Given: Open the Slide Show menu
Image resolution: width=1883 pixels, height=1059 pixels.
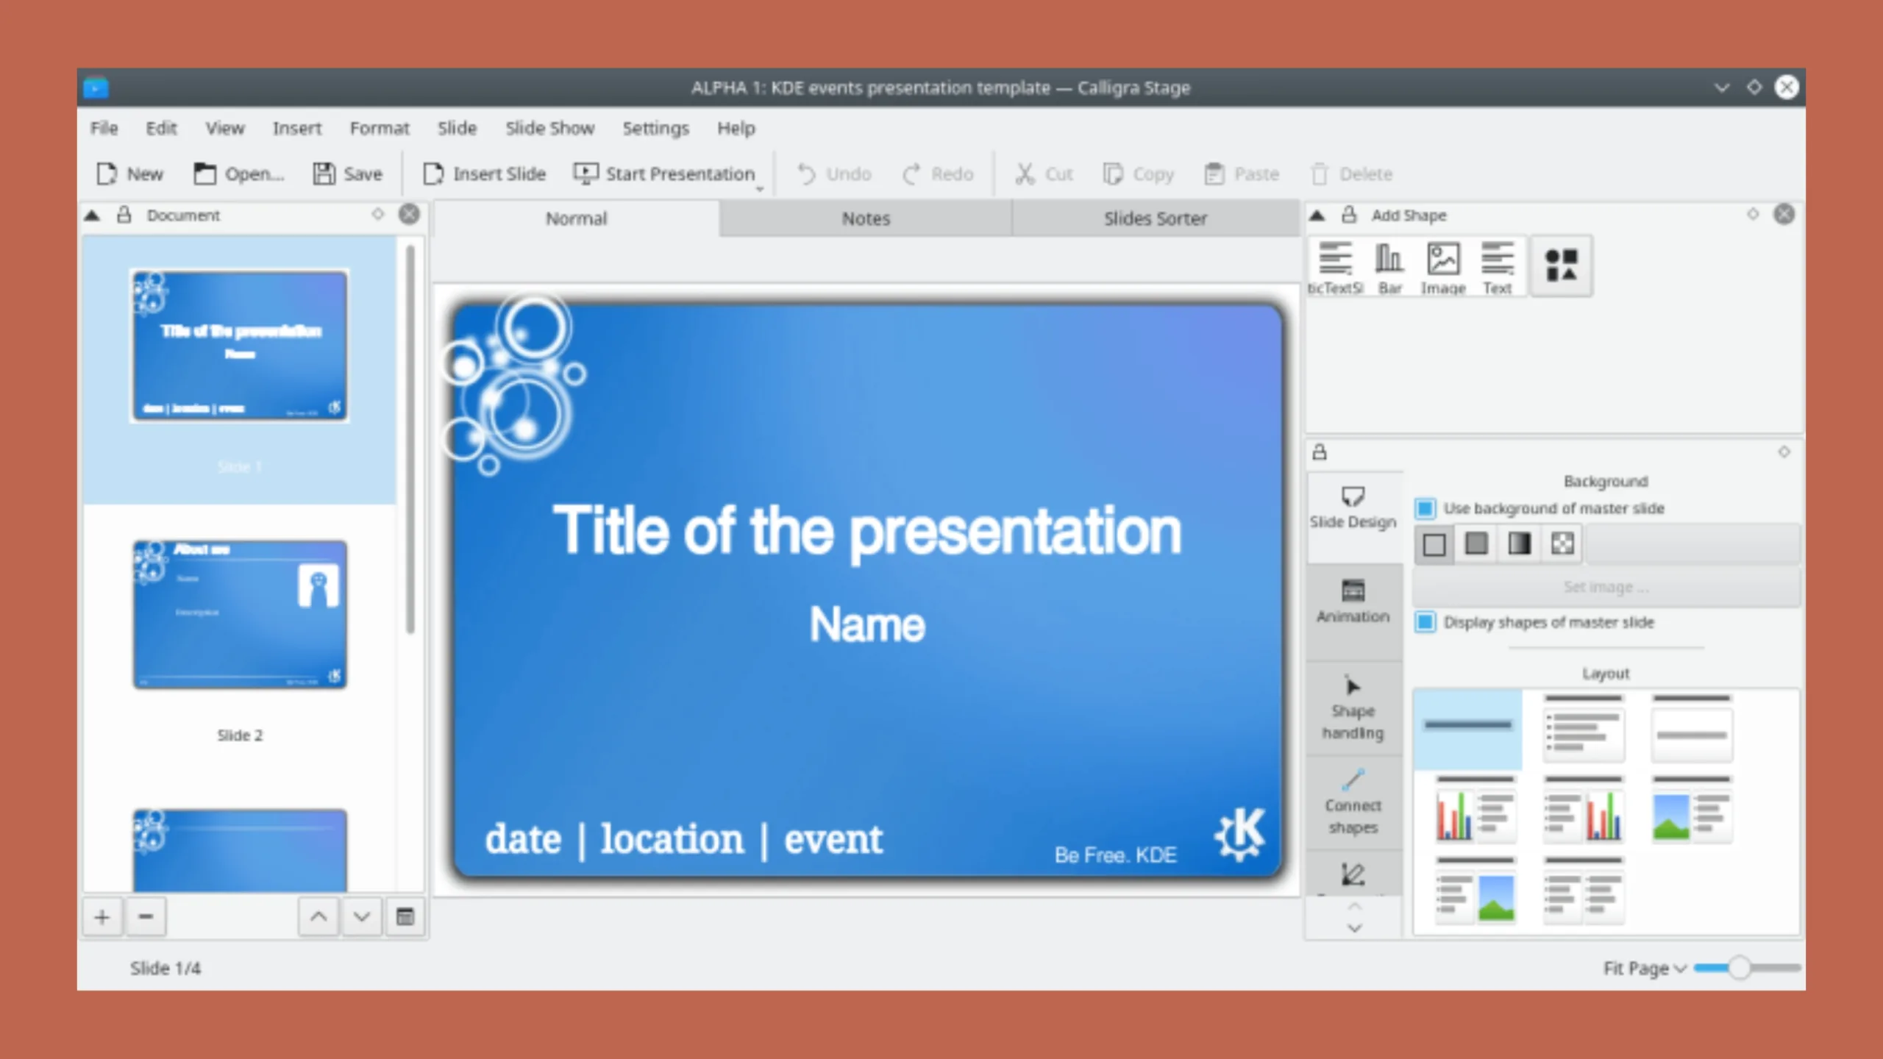Looking at the screenshot, I should click(549, 128).
